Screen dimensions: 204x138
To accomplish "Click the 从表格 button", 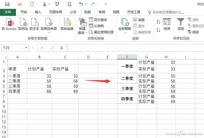I will tap(96, 26).
